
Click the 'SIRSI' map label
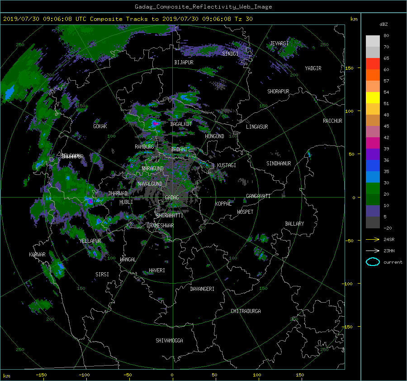[102, 275]
